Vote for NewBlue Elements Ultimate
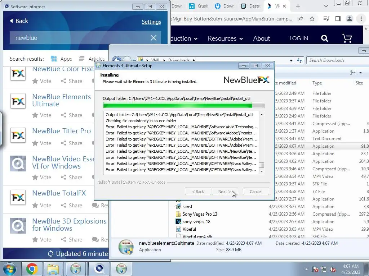The height and width of the screenshot is (276, 369). click(x=42, y=115)
